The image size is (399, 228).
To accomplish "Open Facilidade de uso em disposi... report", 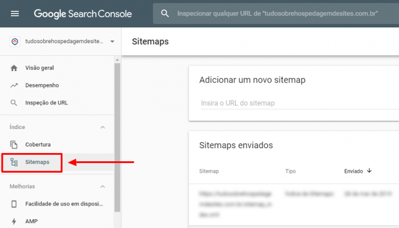I will pyautogui.click(x=64, y=204).
